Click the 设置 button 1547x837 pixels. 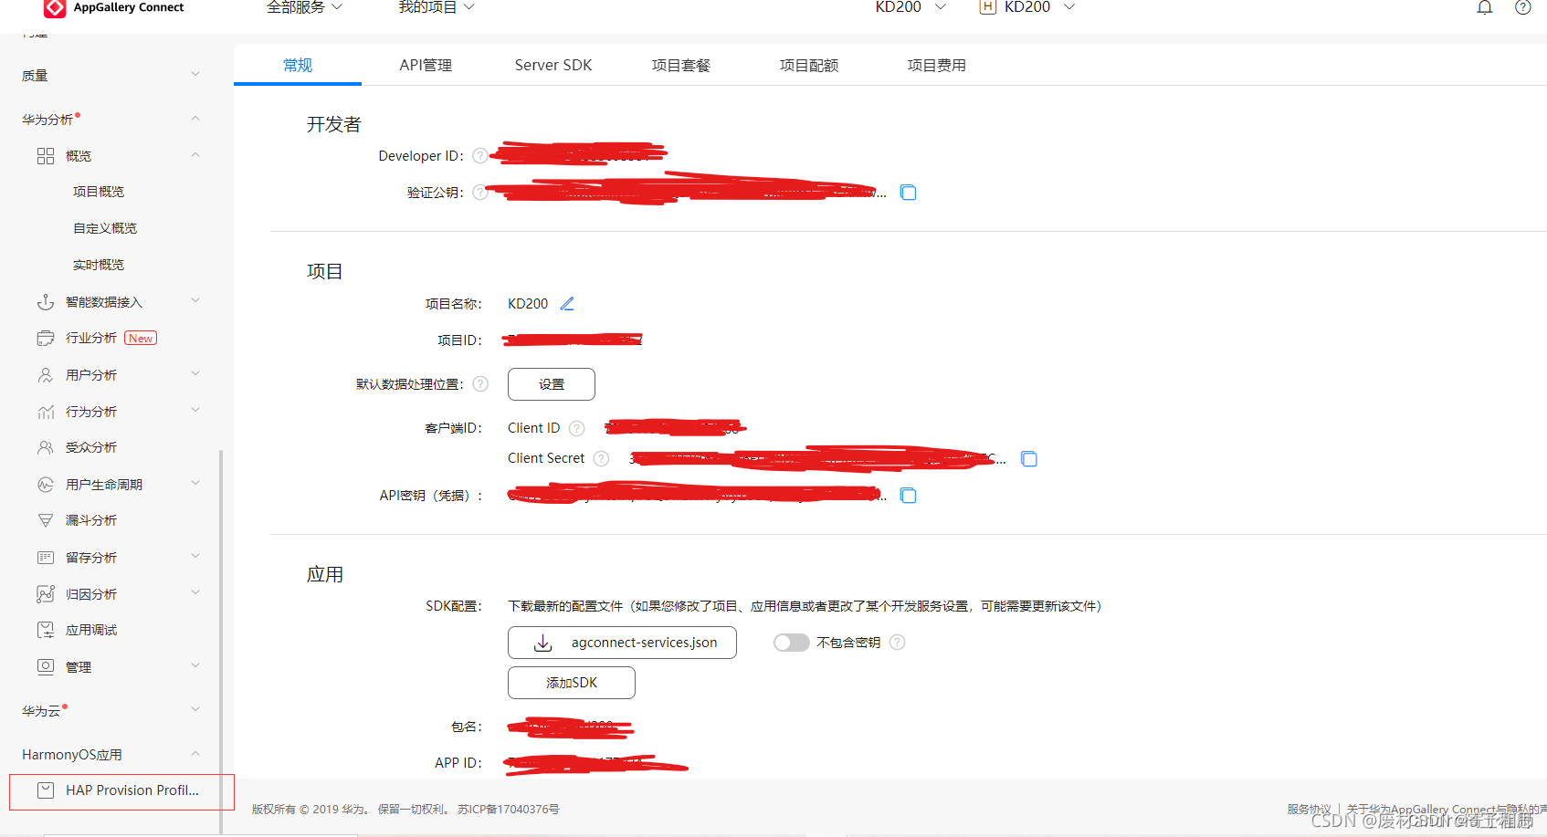click(552, 384)
